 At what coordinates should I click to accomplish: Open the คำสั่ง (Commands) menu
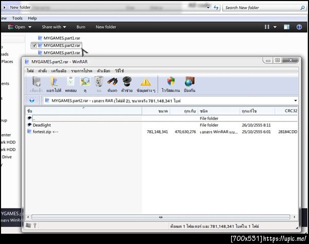[x=42, y=71]
